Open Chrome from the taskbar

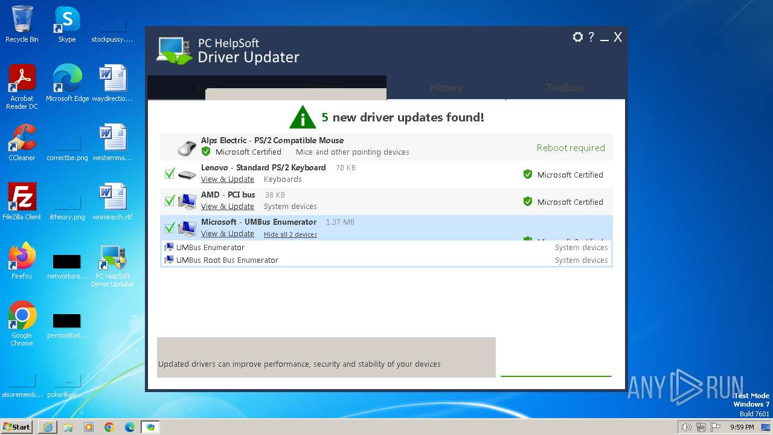pyautogui.click(x=109, y=427)
